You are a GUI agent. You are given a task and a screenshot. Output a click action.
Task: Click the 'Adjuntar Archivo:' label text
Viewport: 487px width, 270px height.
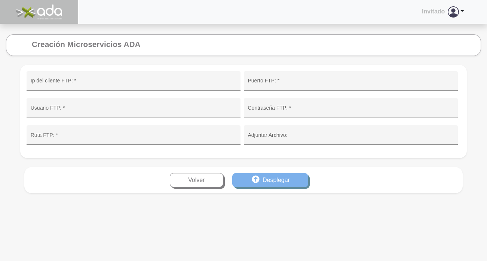267,135
